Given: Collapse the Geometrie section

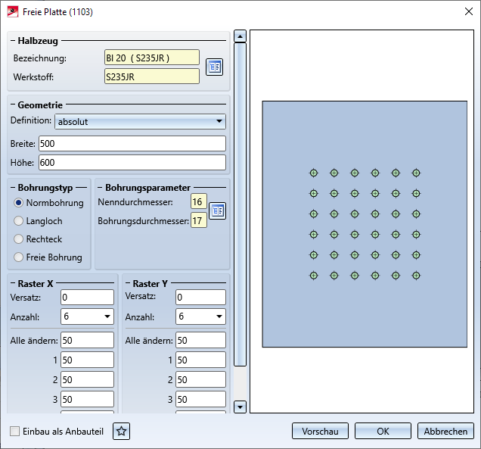Looking at the screenshot, I should 12,104.
